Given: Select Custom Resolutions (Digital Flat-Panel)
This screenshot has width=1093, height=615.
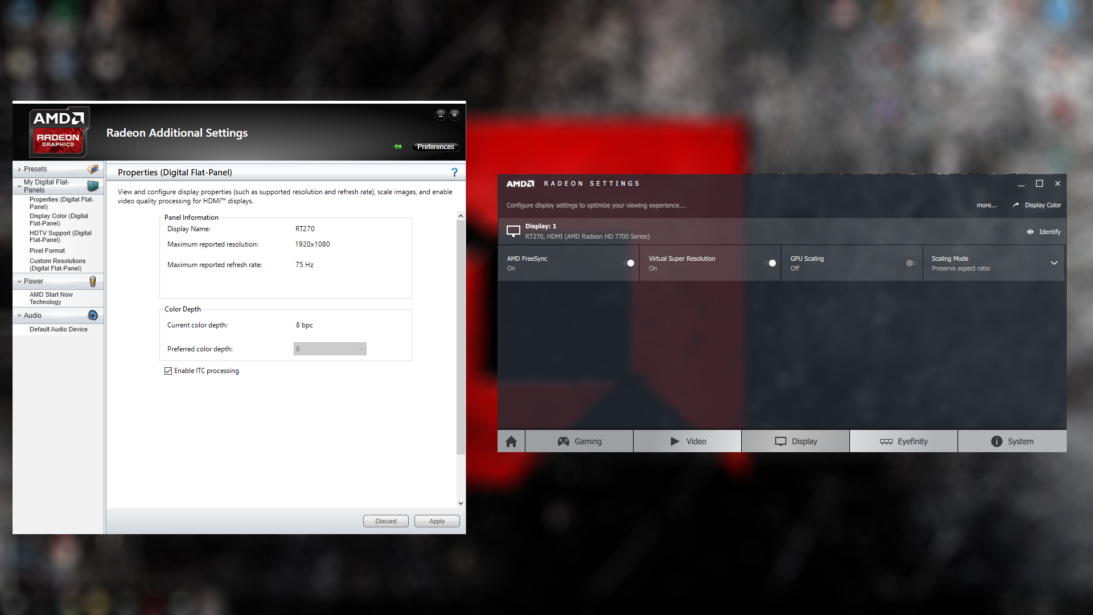Looking at the screenshot, I should click(x=57, y=265).
